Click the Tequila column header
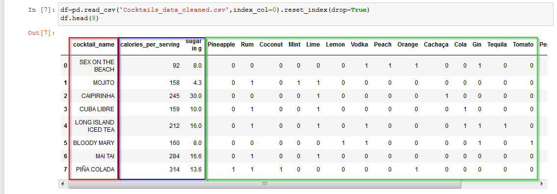Image resolution: width=557 pixels, height=194 pixels. point(497,45)
